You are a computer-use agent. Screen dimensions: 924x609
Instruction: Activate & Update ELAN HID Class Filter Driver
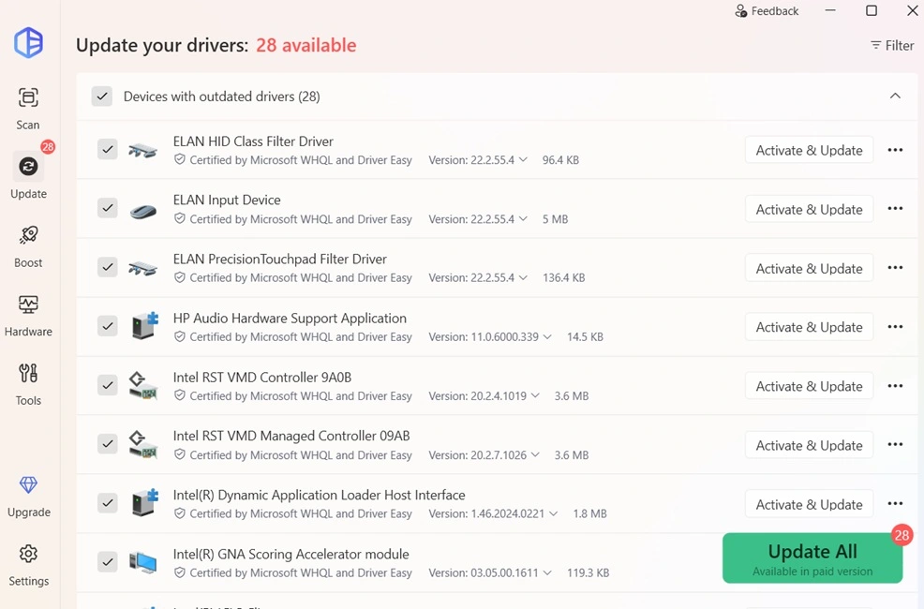(x=809, y=150)
